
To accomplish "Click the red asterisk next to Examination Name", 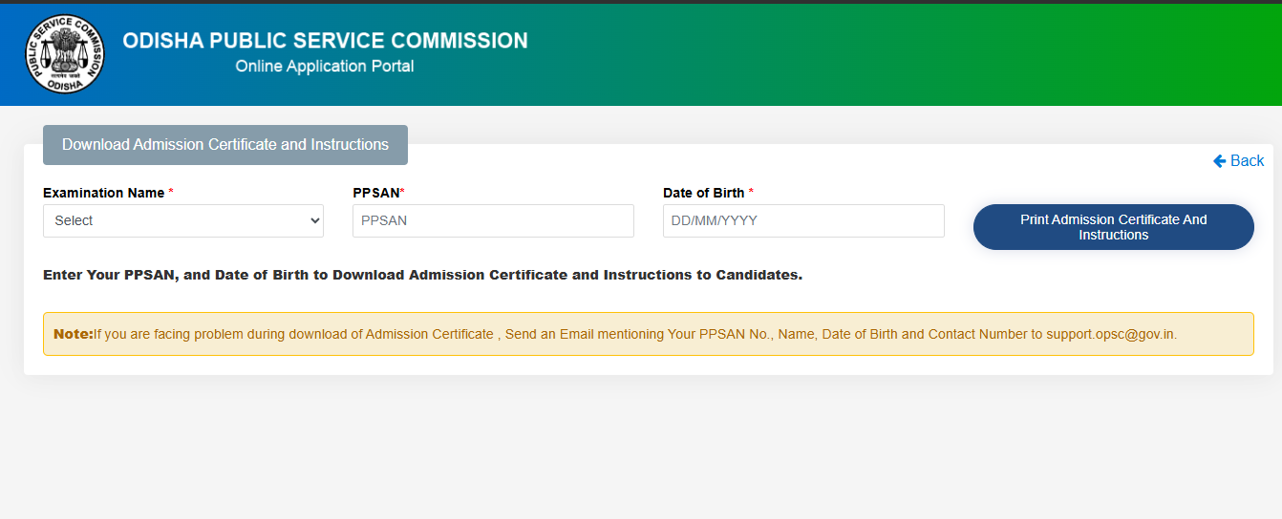I will click(x=171, y=193).
